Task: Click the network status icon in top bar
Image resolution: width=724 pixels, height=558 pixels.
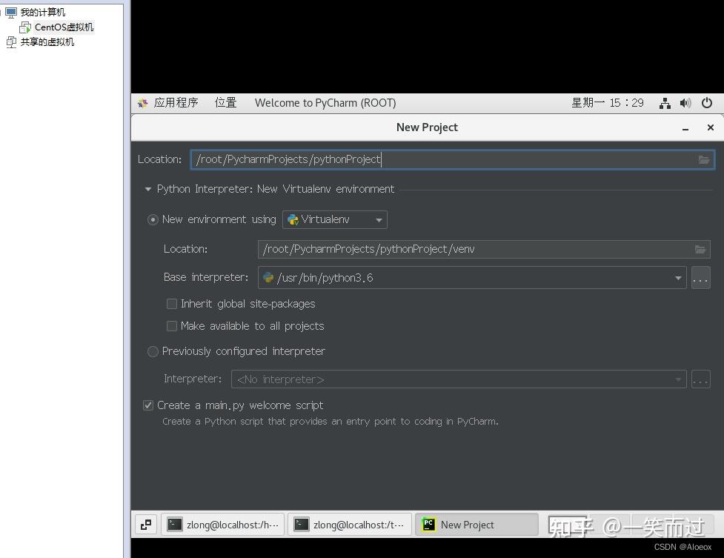Action: [x=663, y=103]
